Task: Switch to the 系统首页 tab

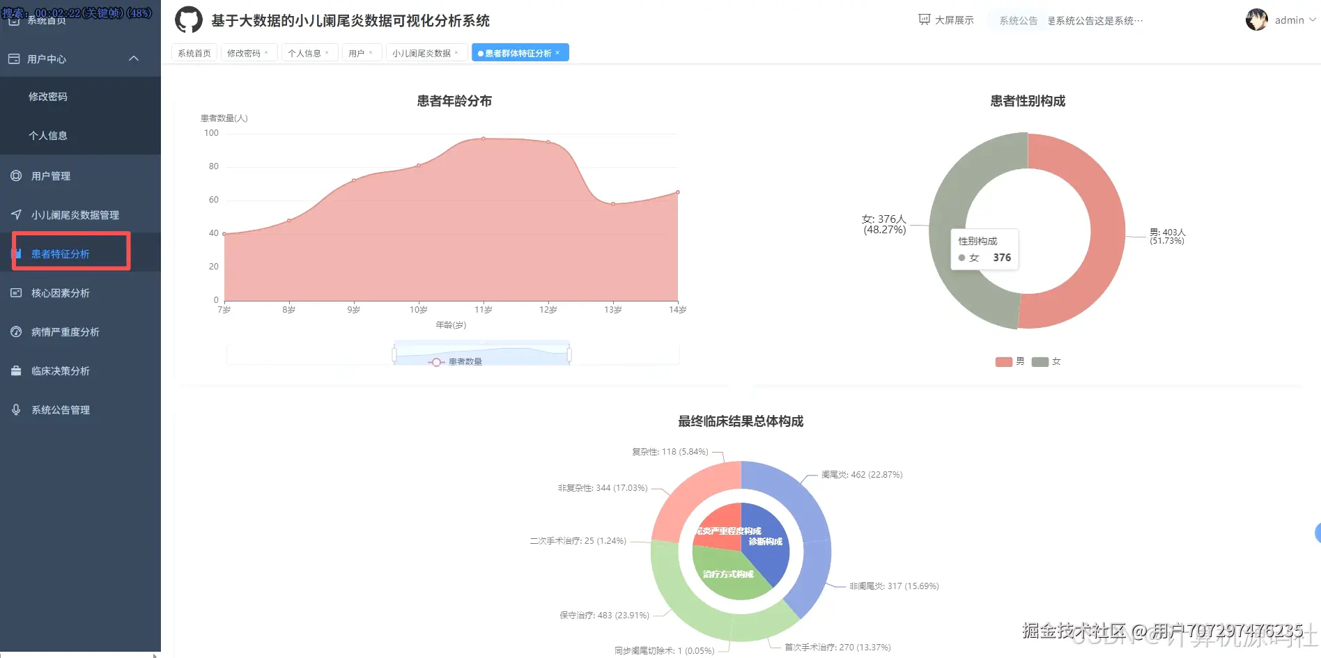Action: coord(194,52)
